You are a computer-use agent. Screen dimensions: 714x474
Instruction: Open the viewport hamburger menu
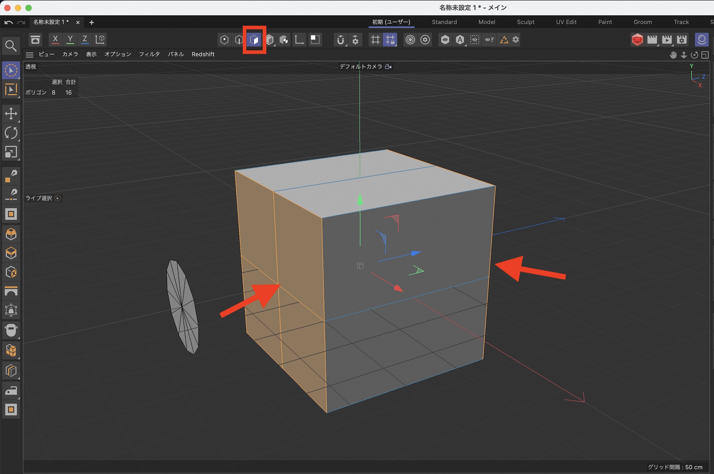pos(30,55)
